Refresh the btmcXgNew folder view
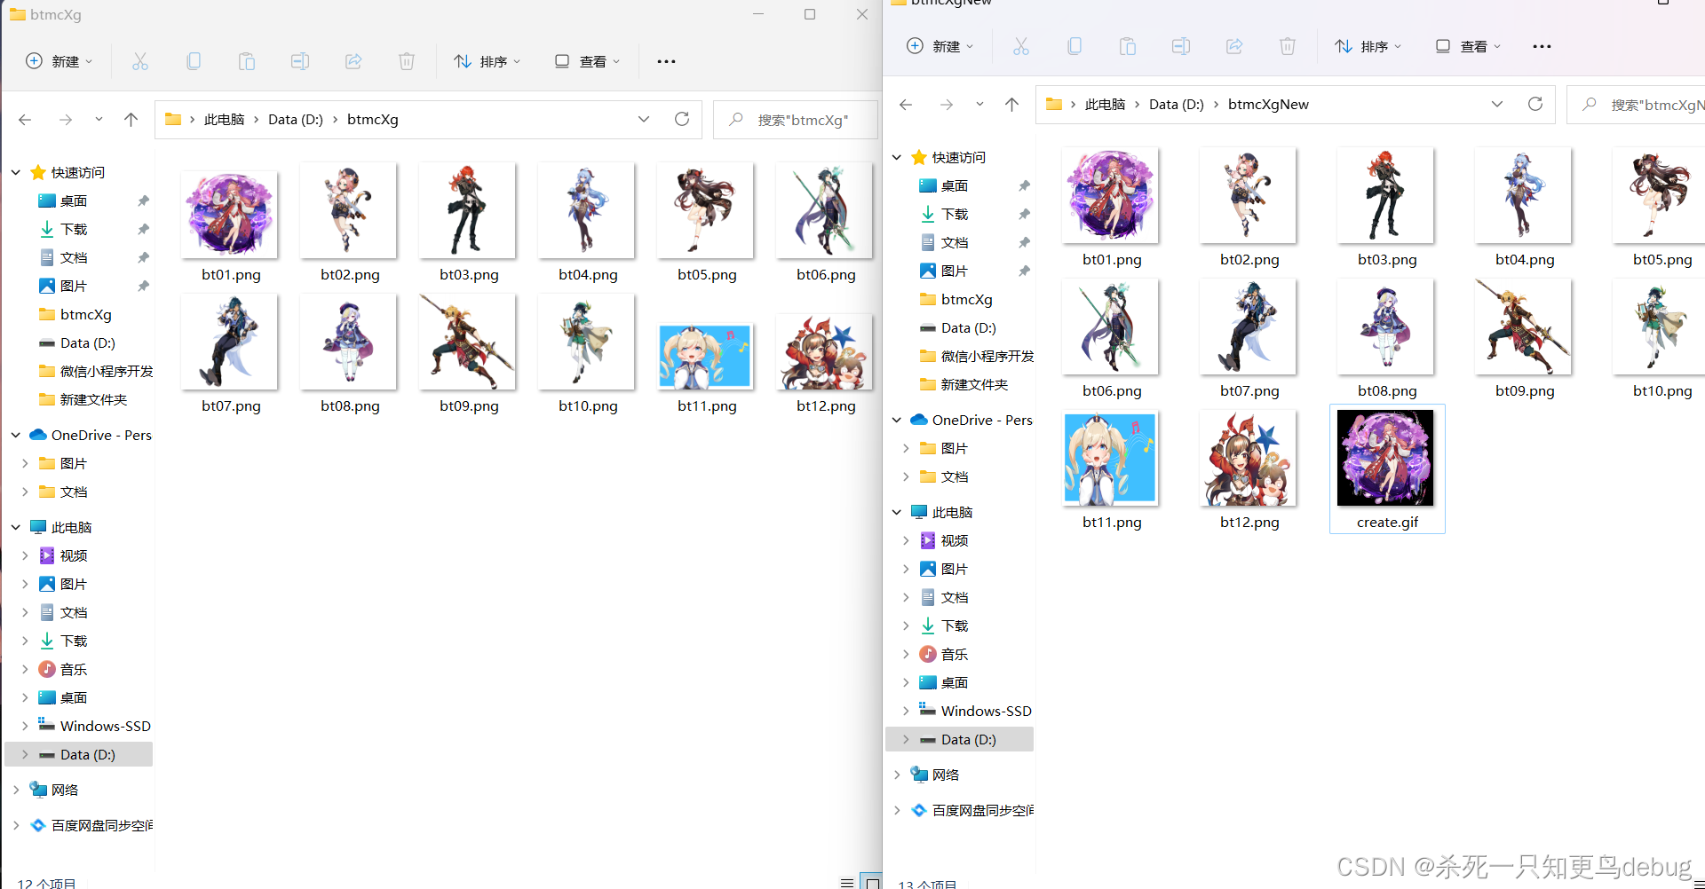 [x=1535, y=104]
